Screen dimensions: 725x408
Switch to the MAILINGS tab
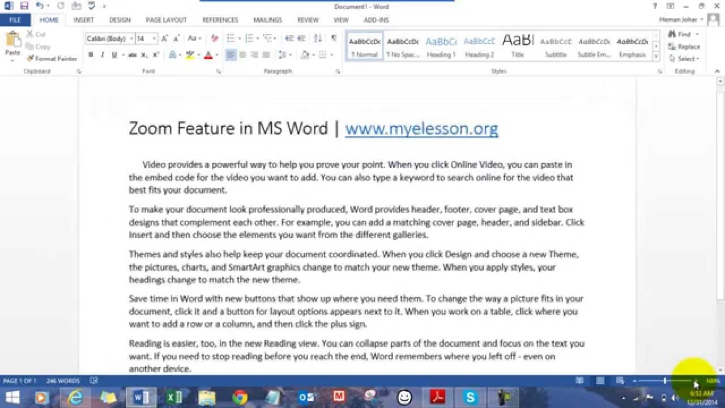click(x=267, y=20)
